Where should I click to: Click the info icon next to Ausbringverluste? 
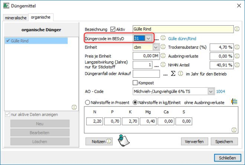click(237, 56)
